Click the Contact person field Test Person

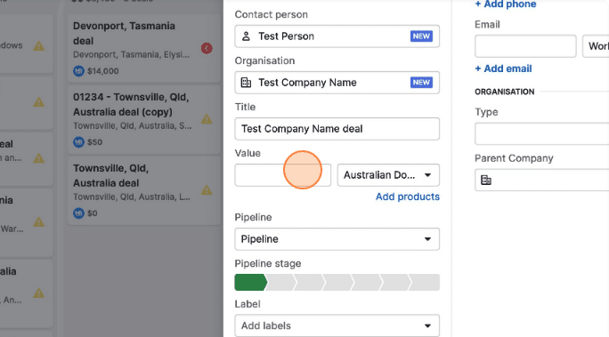pos(337,36)
